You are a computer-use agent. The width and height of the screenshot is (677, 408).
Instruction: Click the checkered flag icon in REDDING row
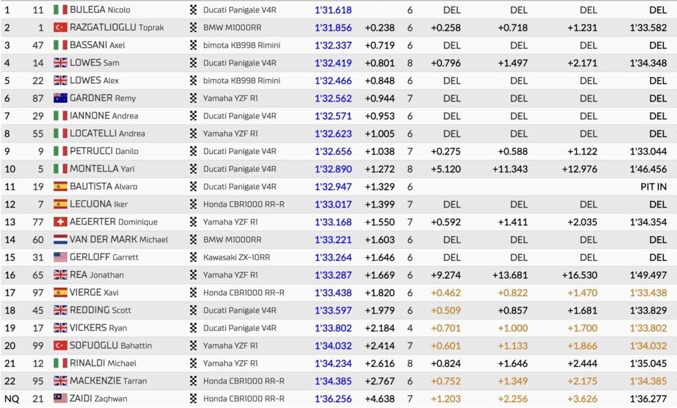click(x=194, y=310)
